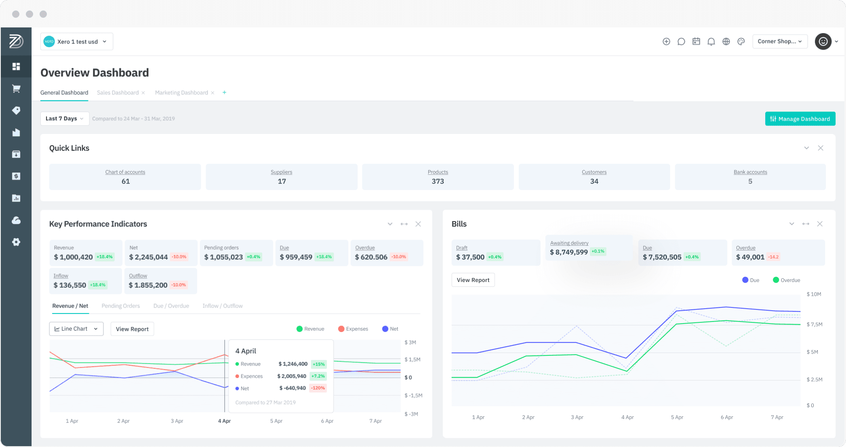846x447 pixels.
Task: Click View Report button in Bills section
Action: (x=473, y=280)
